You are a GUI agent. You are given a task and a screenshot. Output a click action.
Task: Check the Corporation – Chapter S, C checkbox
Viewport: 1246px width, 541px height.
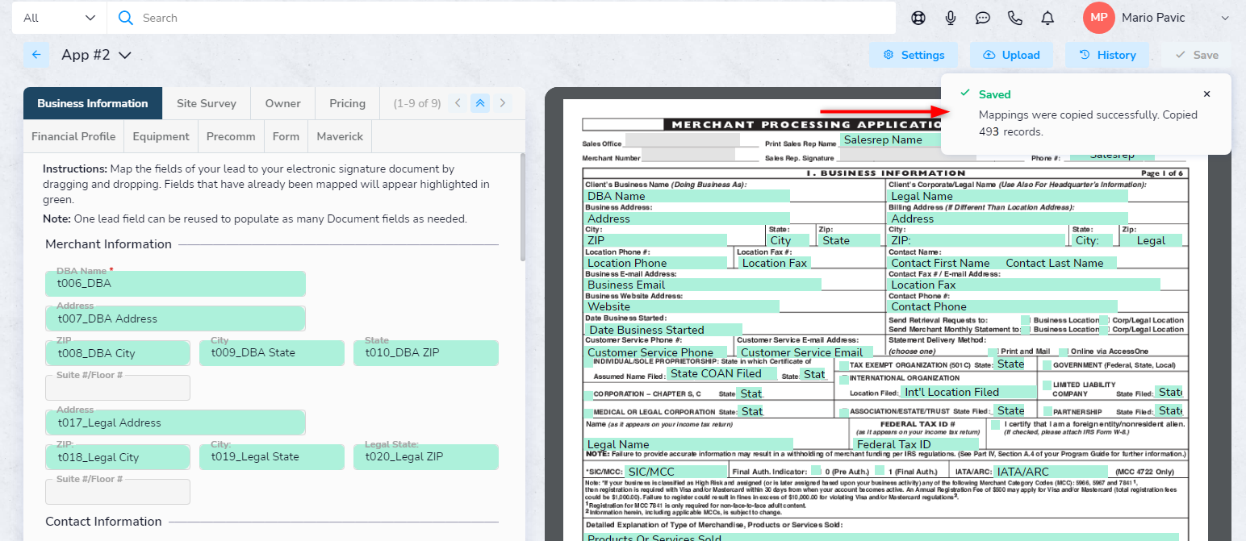click(x=588, y=395)
